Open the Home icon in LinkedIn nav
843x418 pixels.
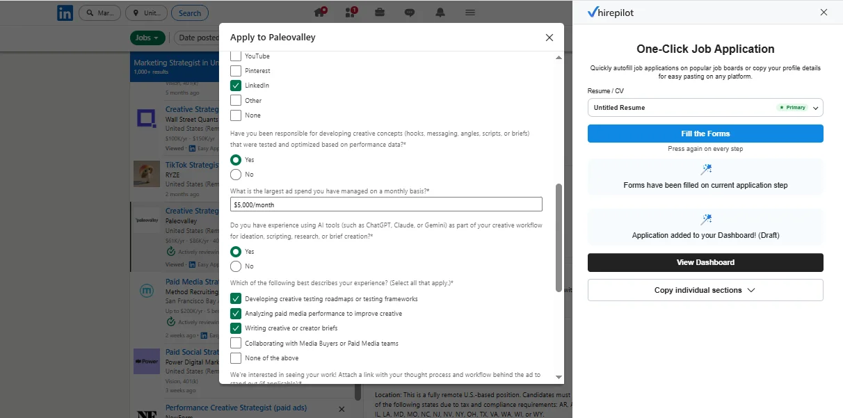320,13
